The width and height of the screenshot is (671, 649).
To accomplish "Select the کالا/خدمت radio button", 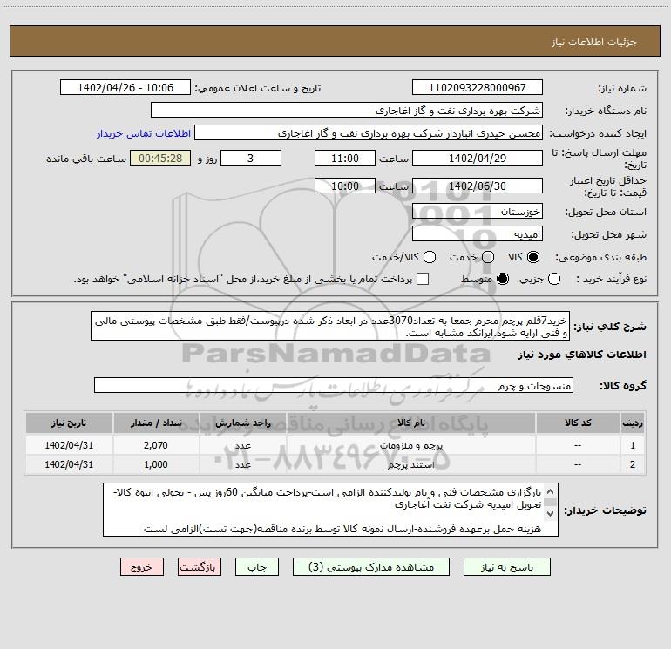I will pyautogui.click(x=430, y=257).
